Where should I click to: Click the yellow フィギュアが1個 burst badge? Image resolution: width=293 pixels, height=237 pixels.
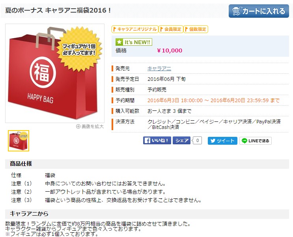[x=79, y=49]
